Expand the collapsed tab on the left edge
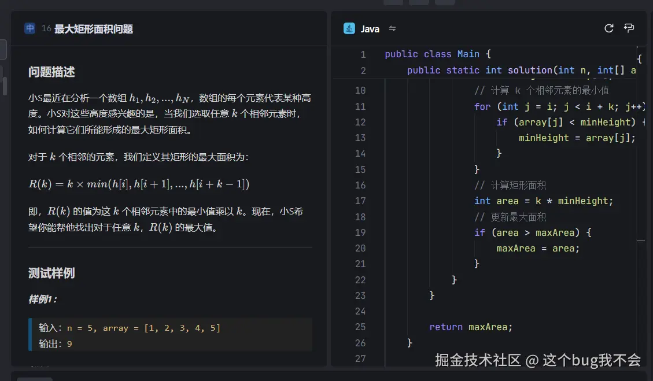653x381 pixels. pyautogui.click(x=2, y=49)
